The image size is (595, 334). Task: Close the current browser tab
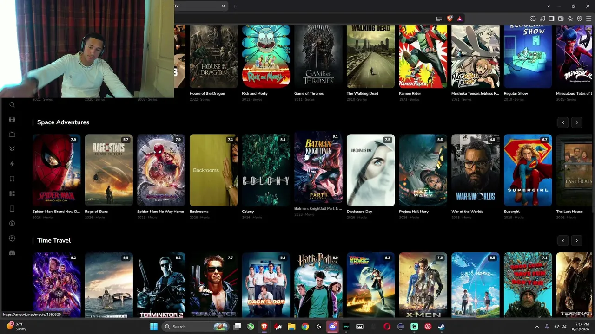tap(223, 6)
